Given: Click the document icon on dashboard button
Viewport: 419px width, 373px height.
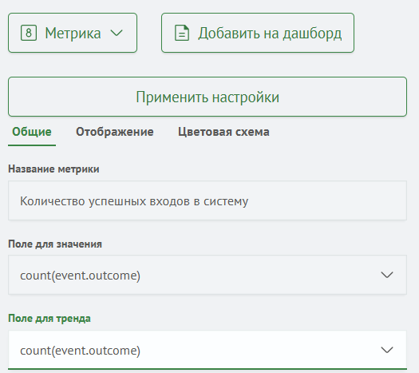Looking at the screenshot, I should tap(182, 33).
